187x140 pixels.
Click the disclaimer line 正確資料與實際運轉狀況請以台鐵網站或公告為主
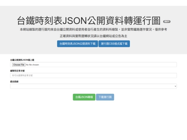click(93, 36)
